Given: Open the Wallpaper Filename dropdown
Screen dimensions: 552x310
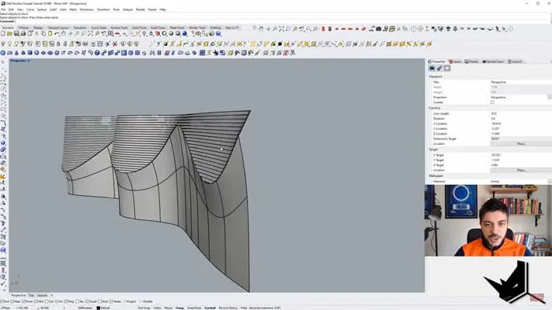Looking at the screenshot, I should coord(550,182).
